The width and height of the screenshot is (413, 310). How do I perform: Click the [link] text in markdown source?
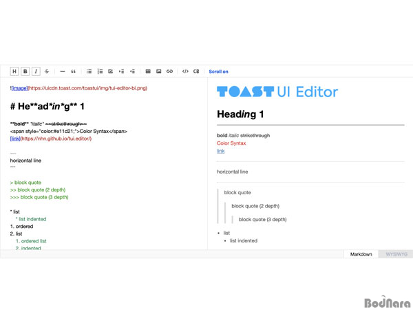point(15,138)
